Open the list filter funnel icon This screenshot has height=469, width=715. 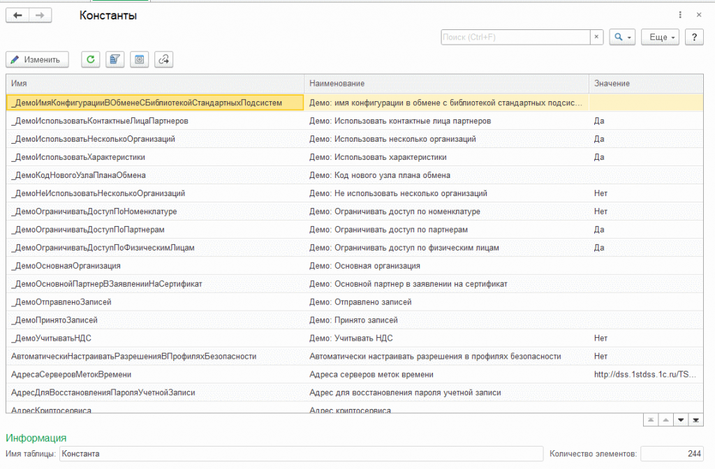click(115, 60)
